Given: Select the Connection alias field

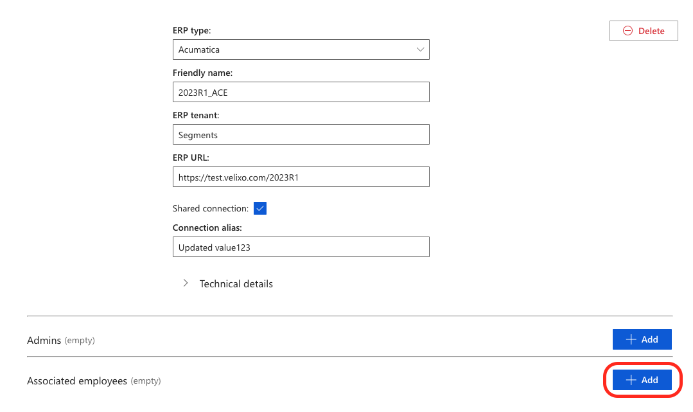Looking at the screenshot, I should click(x=301, y=247).
